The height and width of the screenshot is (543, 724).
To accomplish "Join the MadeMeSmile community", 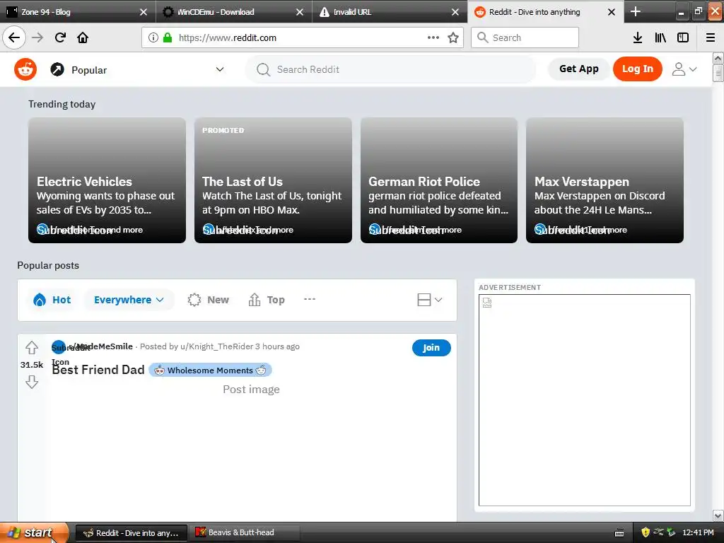I will (431, 348).
